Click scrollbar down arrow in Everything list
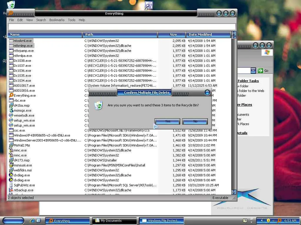 pyautogui.click(x=234, y=192)
